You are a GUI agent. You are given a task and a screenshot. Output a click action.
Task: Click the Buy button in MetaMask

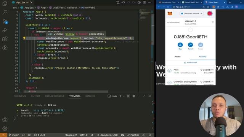pyautogui.click(x=180, y=46)
